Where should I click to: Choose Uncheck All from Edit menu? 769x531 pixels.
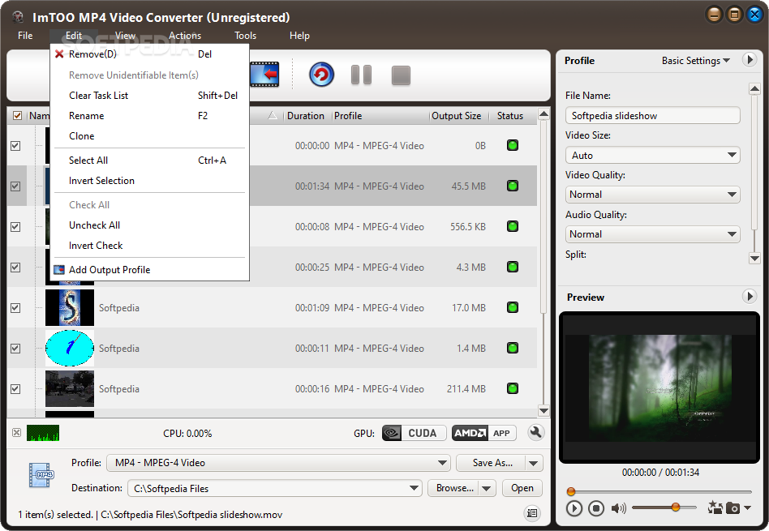[149, 225]
